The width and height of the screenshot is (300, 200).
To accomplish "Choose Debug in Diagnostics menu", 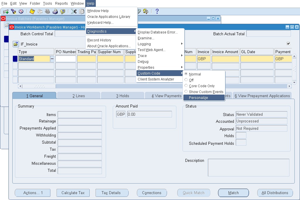I will (160, 62).
